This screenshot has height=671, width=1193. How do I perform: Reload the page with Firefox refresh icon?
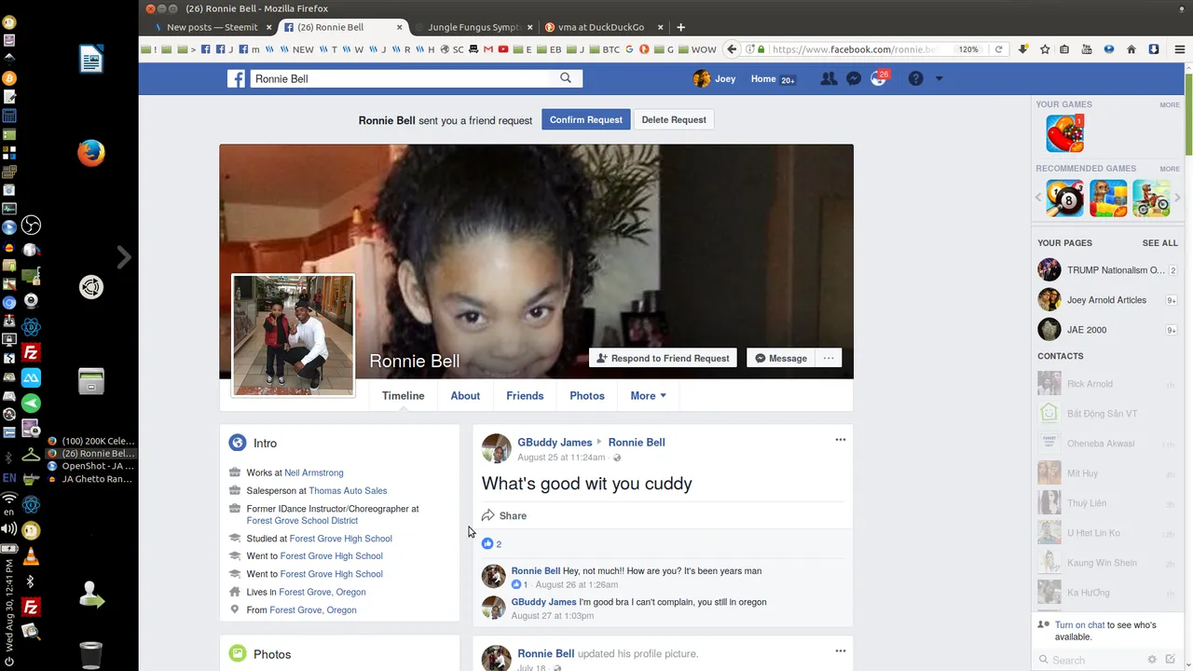coord(998,49)
